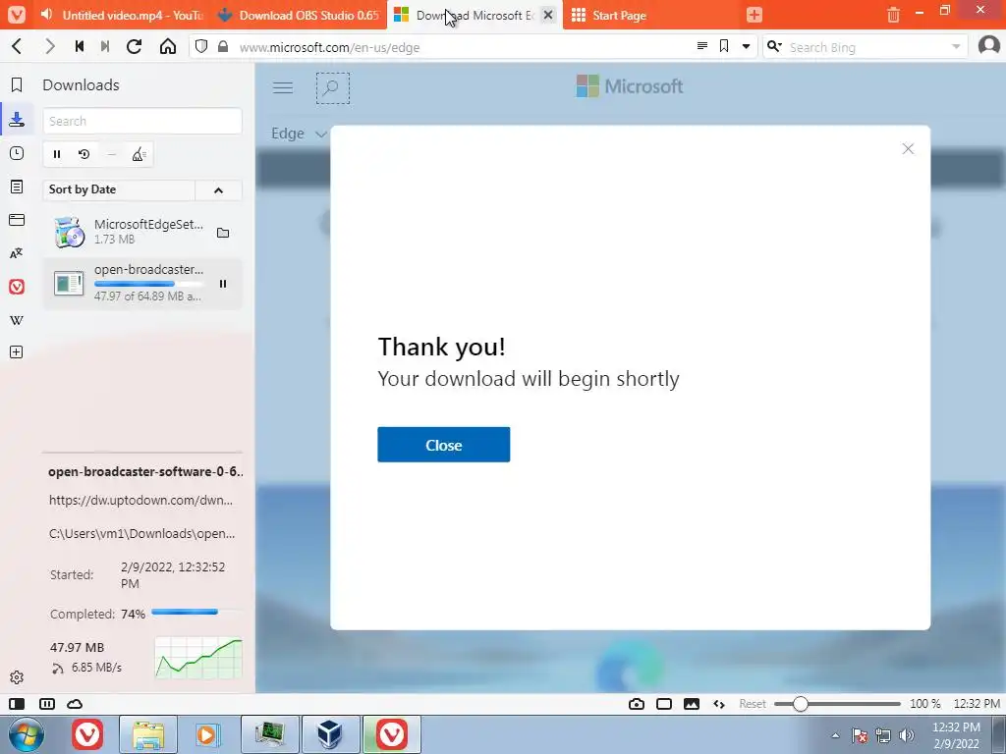Viewport: 1006px width, 754px height.
Task: Toggle tab tiling in status bar
Action: [47, 704]
